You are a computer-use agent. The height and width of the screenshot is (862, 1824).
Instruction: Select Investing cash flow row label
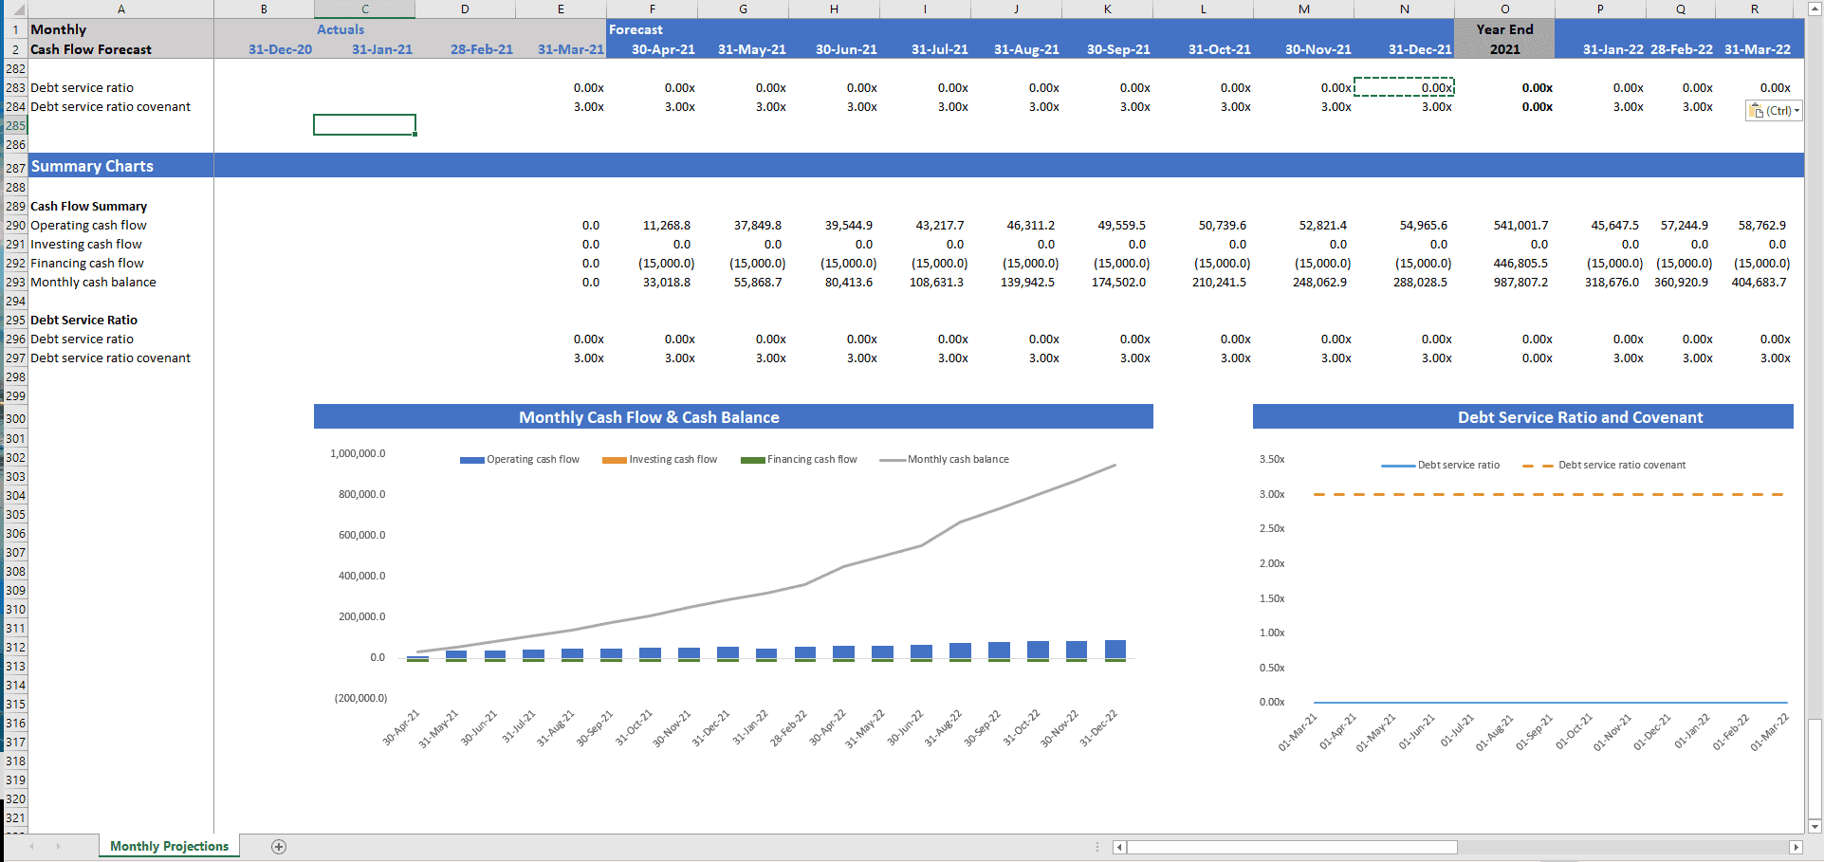tap(86, 244)
